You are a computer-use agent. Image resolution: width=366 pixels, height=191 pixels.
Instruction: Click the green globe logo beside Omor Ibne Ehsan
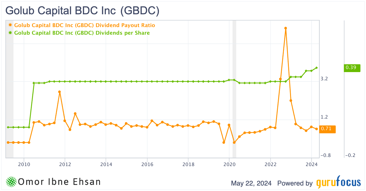[x=11, y=182]
